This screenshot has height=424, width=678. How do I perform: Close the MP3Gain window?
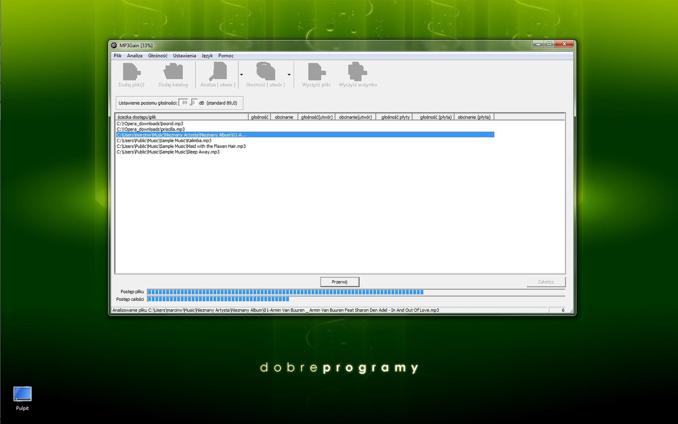[564, 44]
